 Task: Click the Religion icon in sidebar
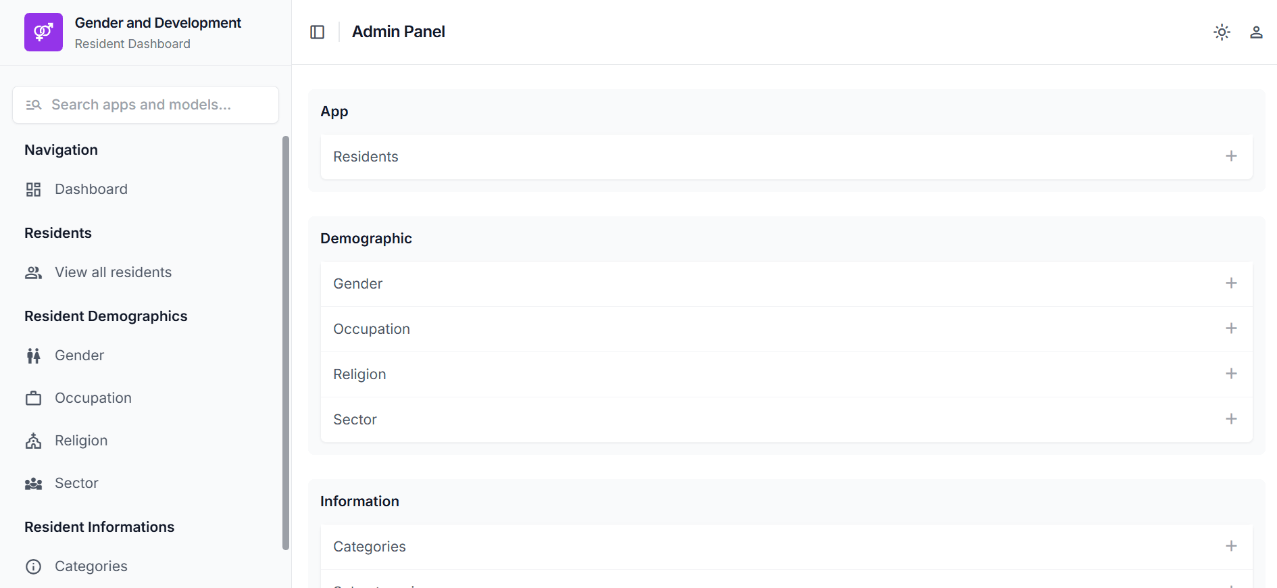pos(33,441)
